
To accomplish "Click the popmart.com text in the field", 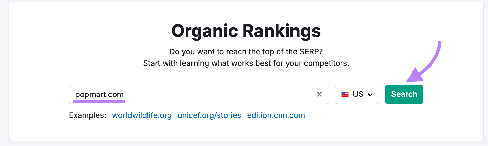I will [99, 94].
